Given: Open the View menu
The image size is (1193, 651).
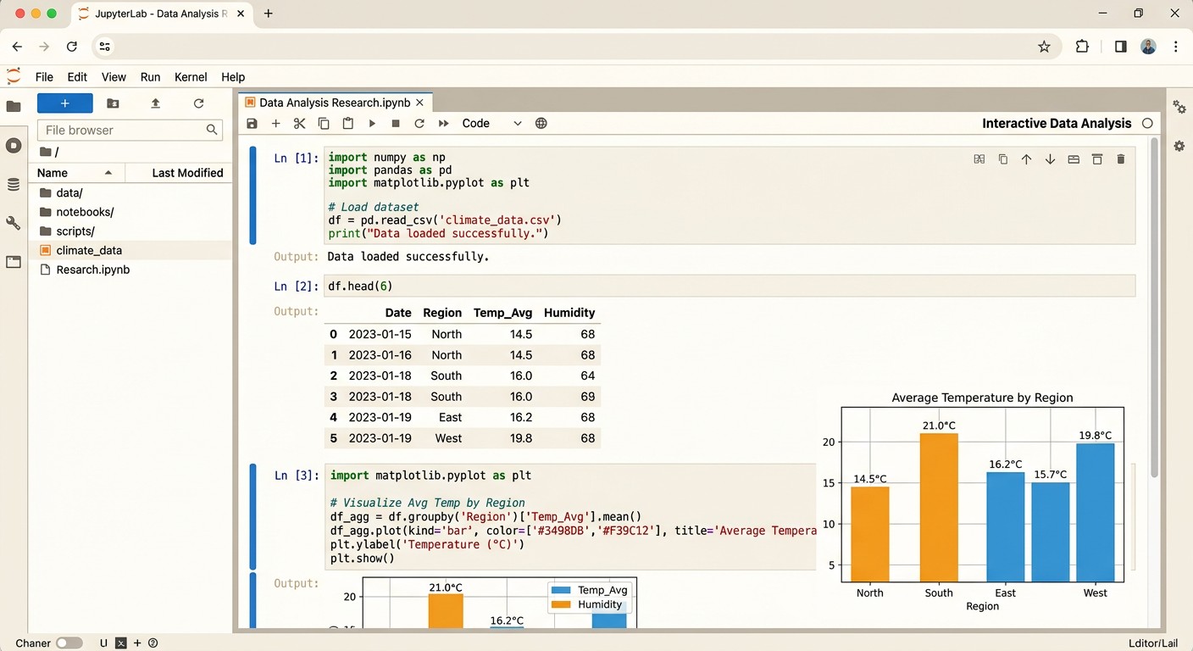Looking at the screenshot, I should (114, 76).
